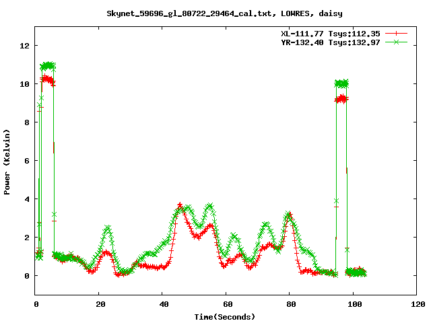The width and height of the screenshot is (431, 323).
Task: Select the YR-132.40 Tsys:132.97 legend label
Action: [331, 42]
